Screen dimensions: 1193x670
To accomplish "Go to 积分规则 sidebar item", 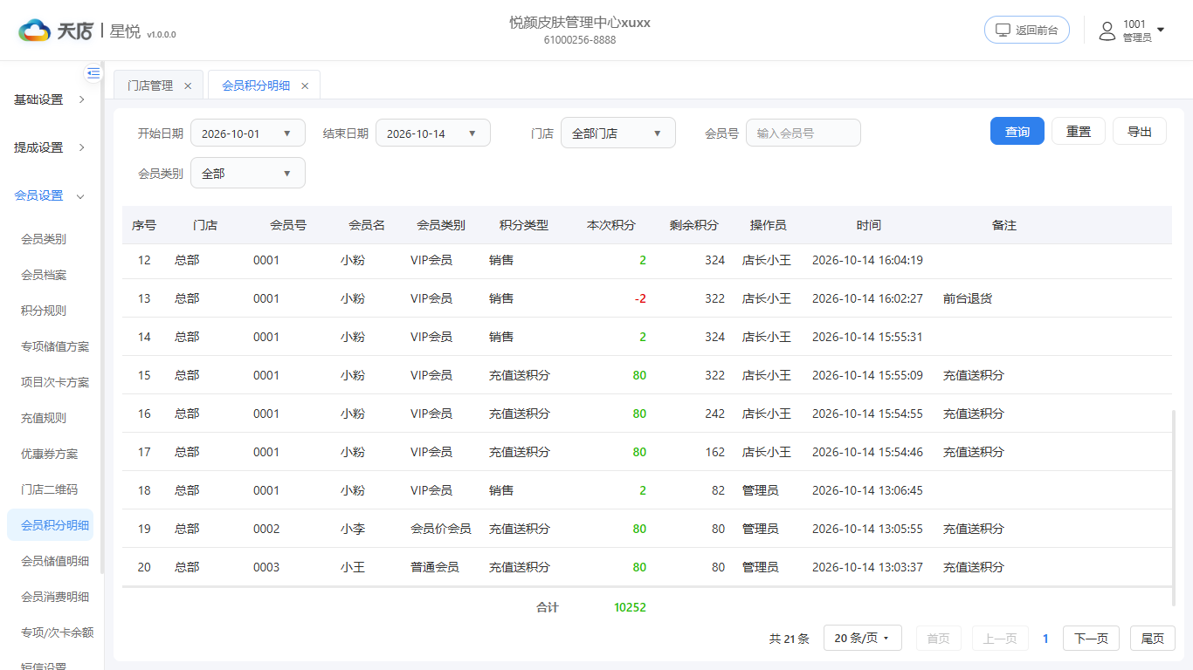I will [44, 311].
